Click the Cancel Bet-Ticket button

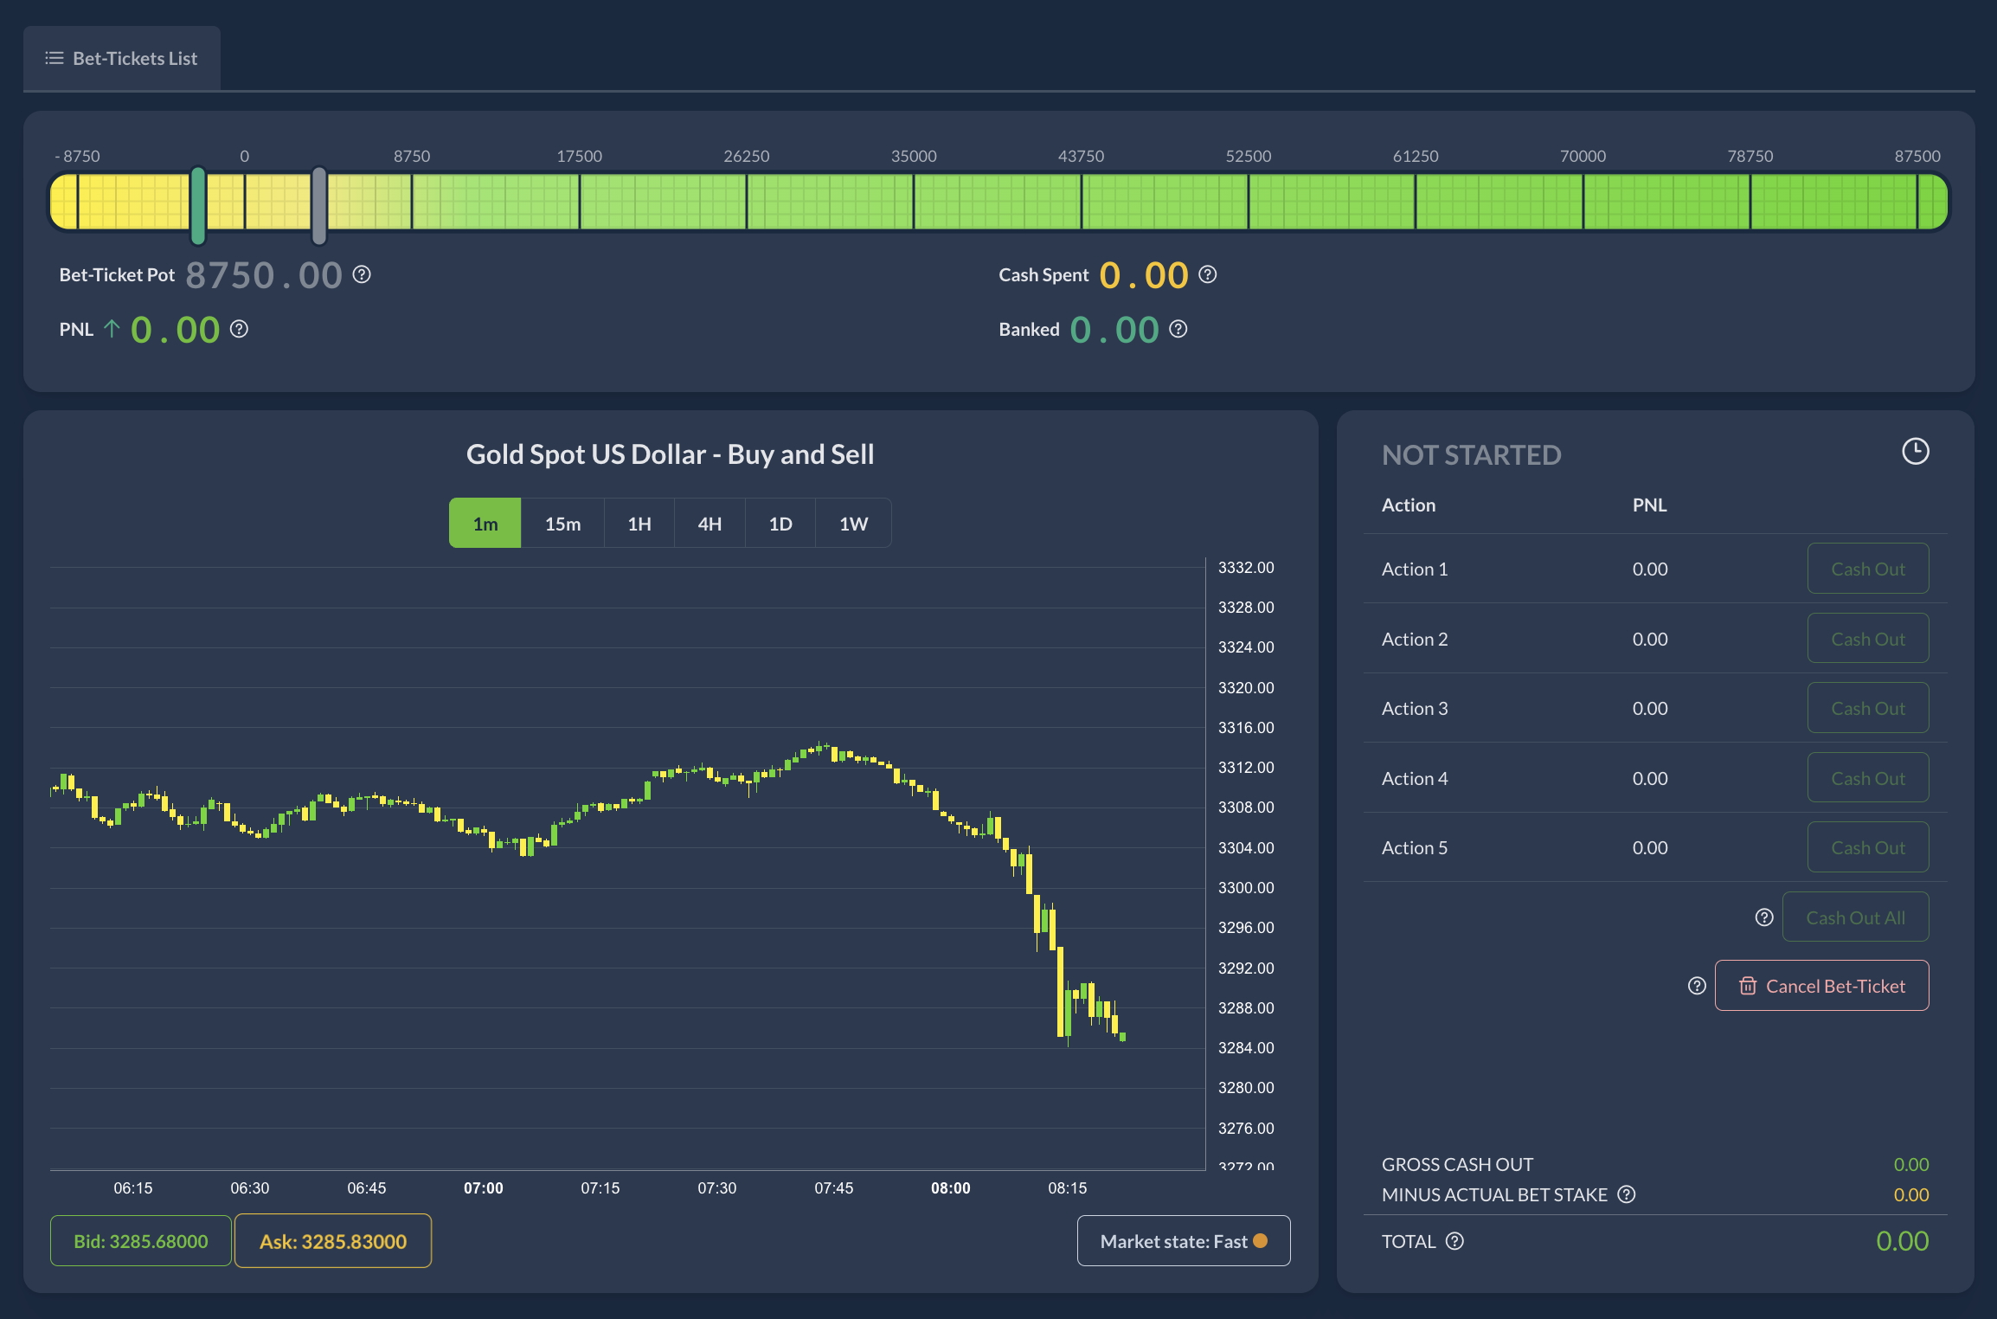click(1821, 986)
